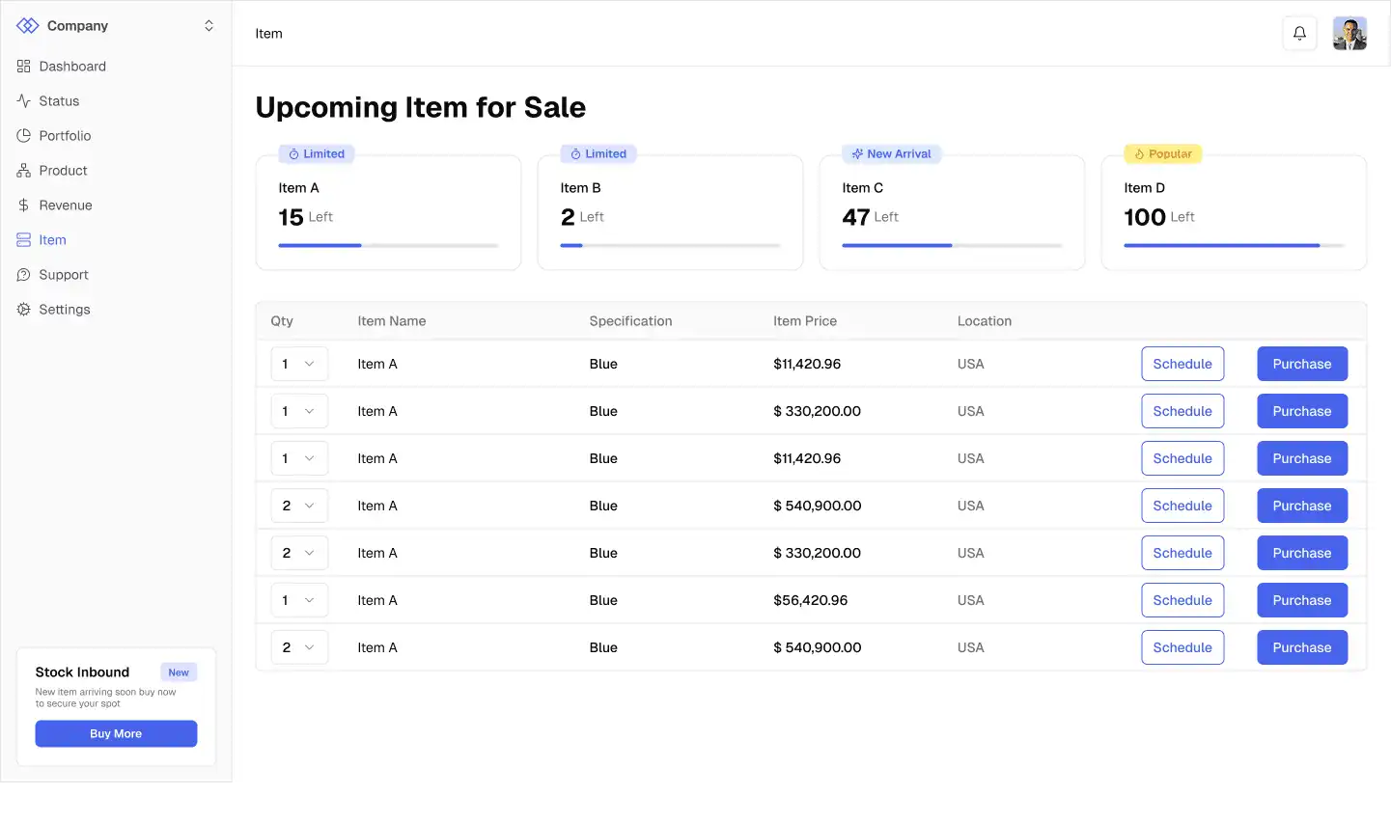Image resolution: width=1391 pixels, height=822 pixels.
Task: Open the Qty dropdown in the last table row
Action: [x=299, y=647]
